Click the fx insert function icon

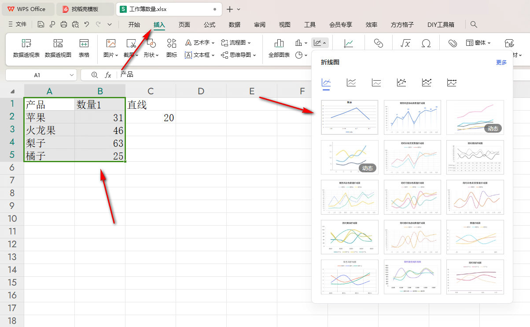108,75
